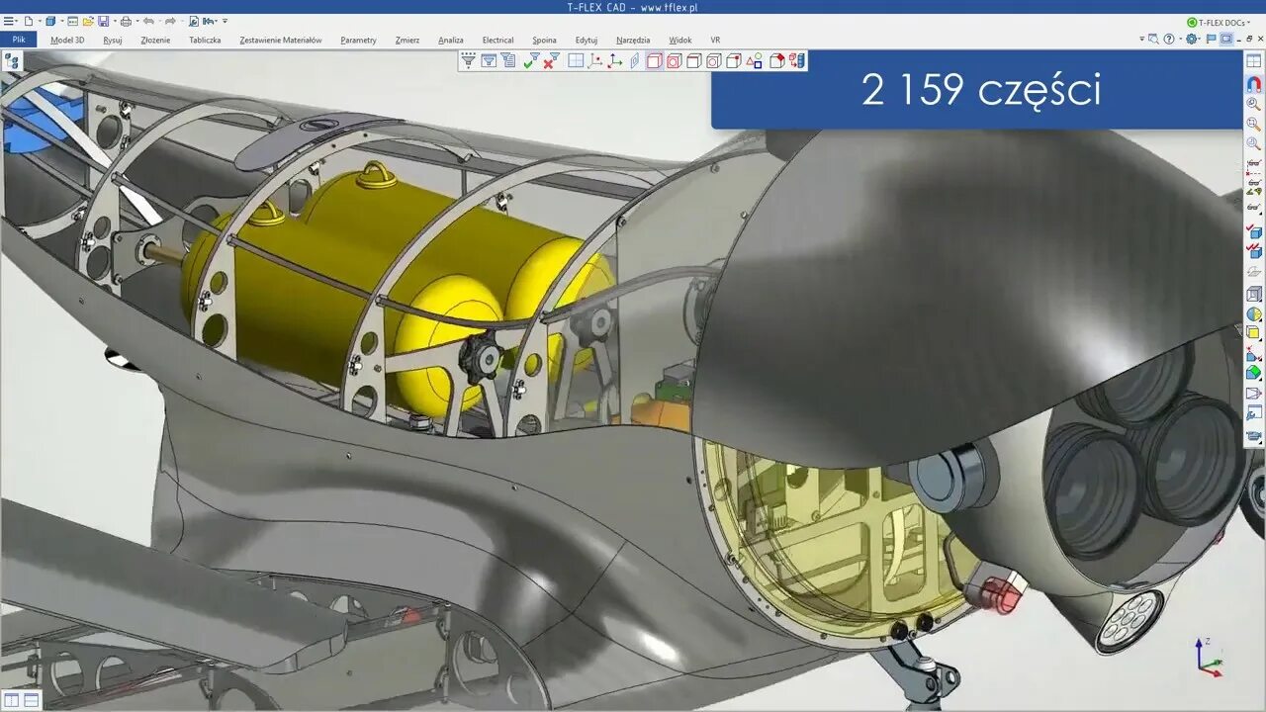The width and height of the screenshot is (1266, 712).
Task: Click the 3D model cube icon in the quick toolbar
Action: [x=50, y=21]
